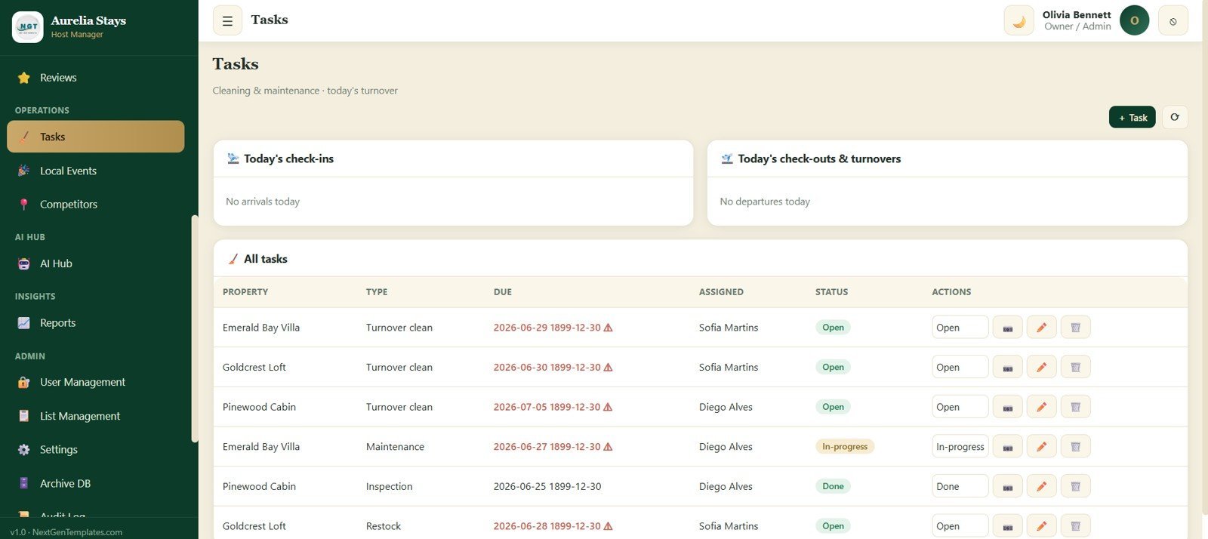
Task: Edit the Pinewood Cabin Inspection task
Action: [1041, 486]
